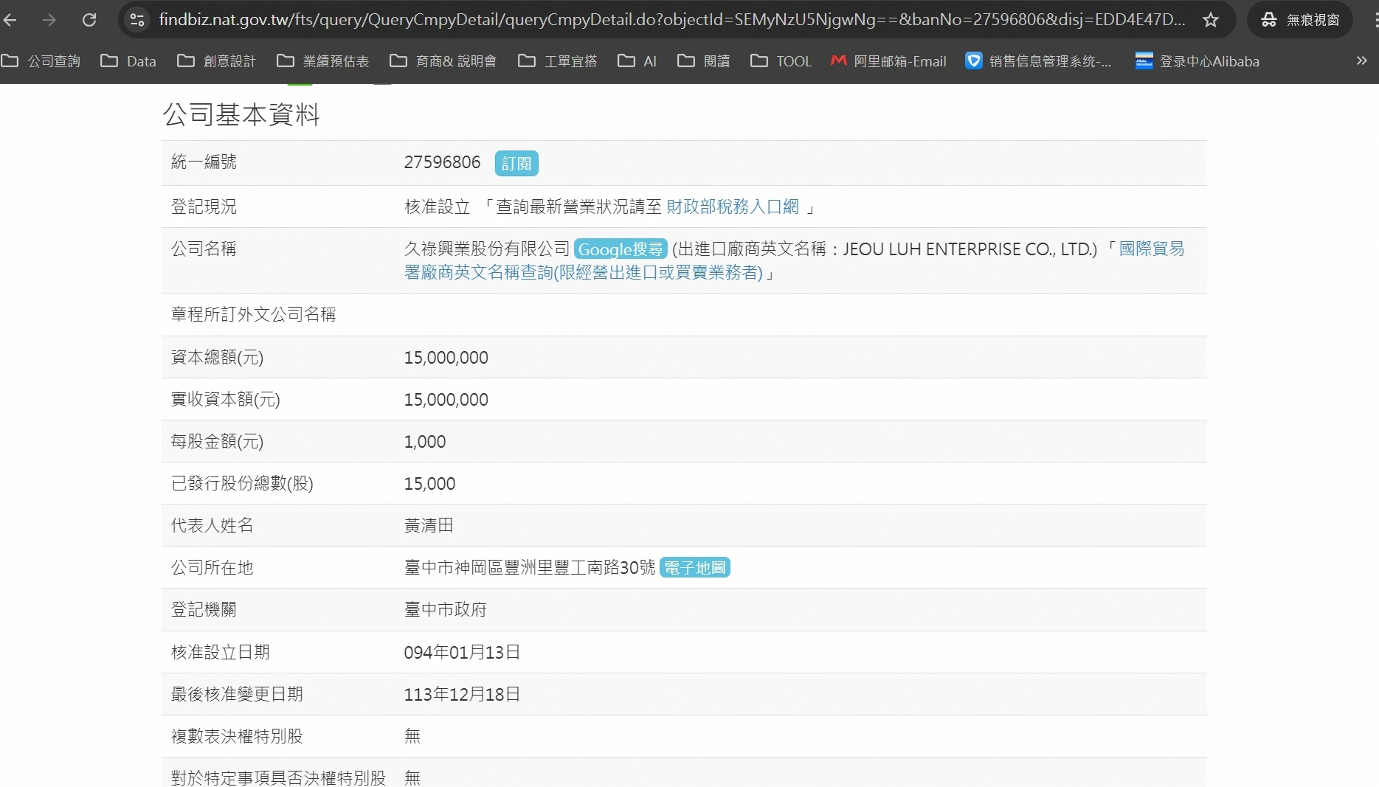Open the 電子地圖 map button
This screenshot has width=1379, height=787.
point(694,568)
